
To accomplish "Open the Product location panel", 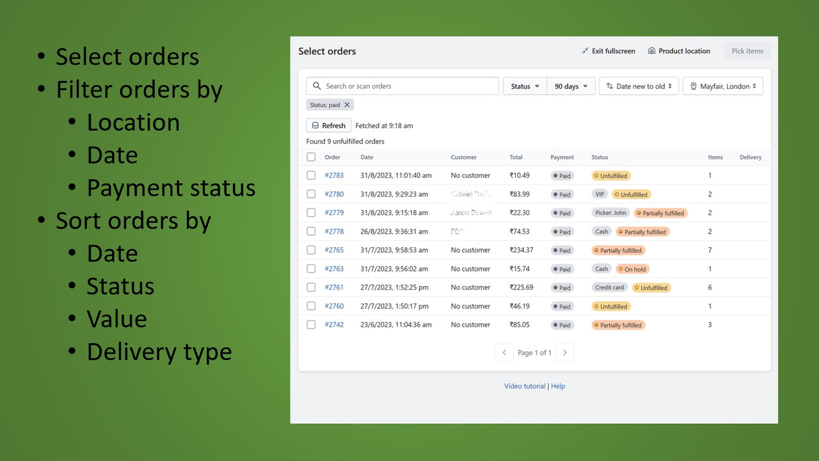I will click(679, 51).
